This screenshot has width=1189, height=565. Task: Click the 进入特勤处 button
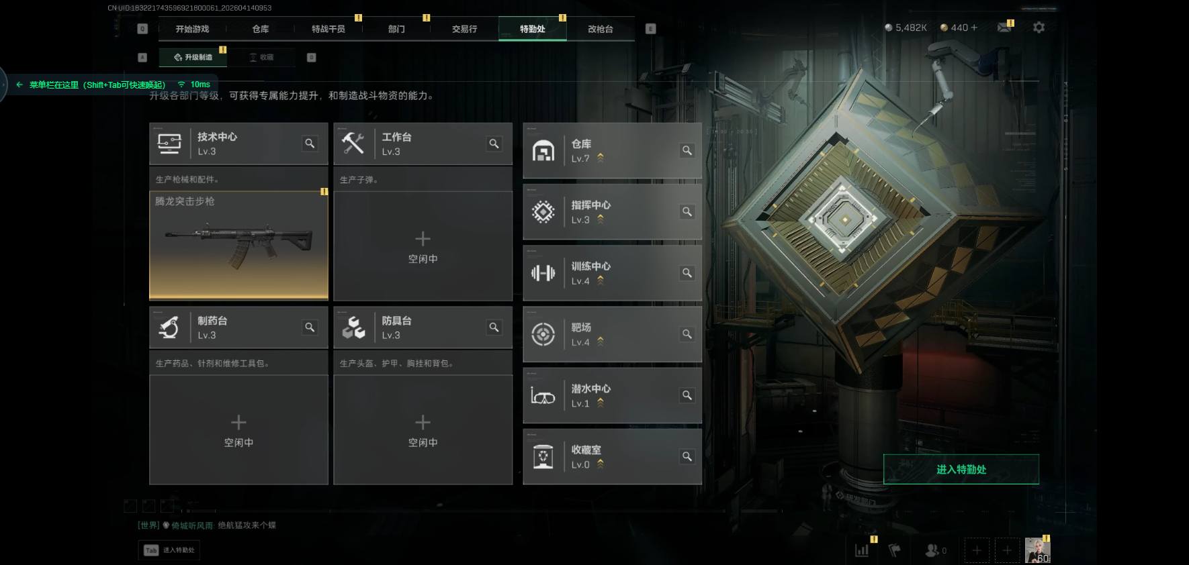tap(961, 469)
